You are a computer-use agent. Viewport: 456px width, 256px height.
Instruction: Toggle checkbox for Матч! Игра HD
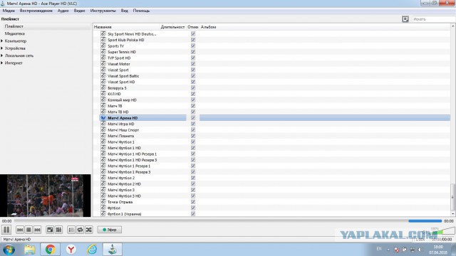pyautogui.click(x=193, y=124)
